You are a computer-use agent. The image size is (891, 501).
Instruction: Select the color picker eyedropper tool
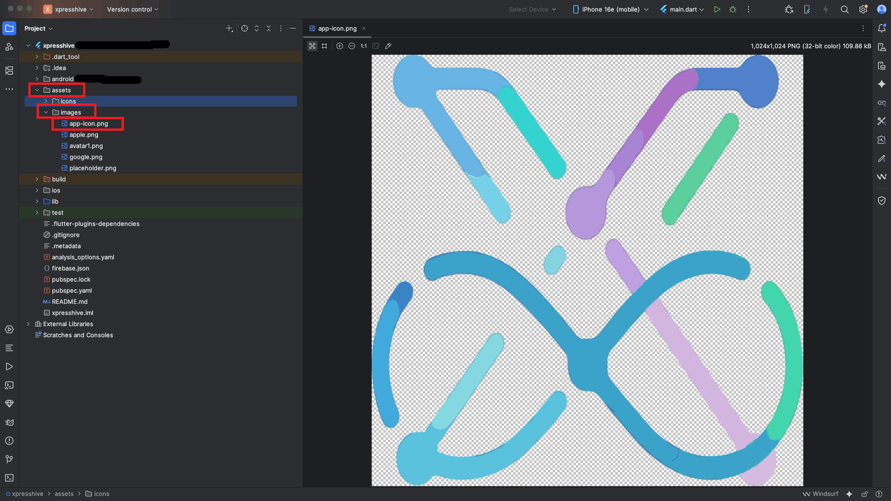[388, 46]
